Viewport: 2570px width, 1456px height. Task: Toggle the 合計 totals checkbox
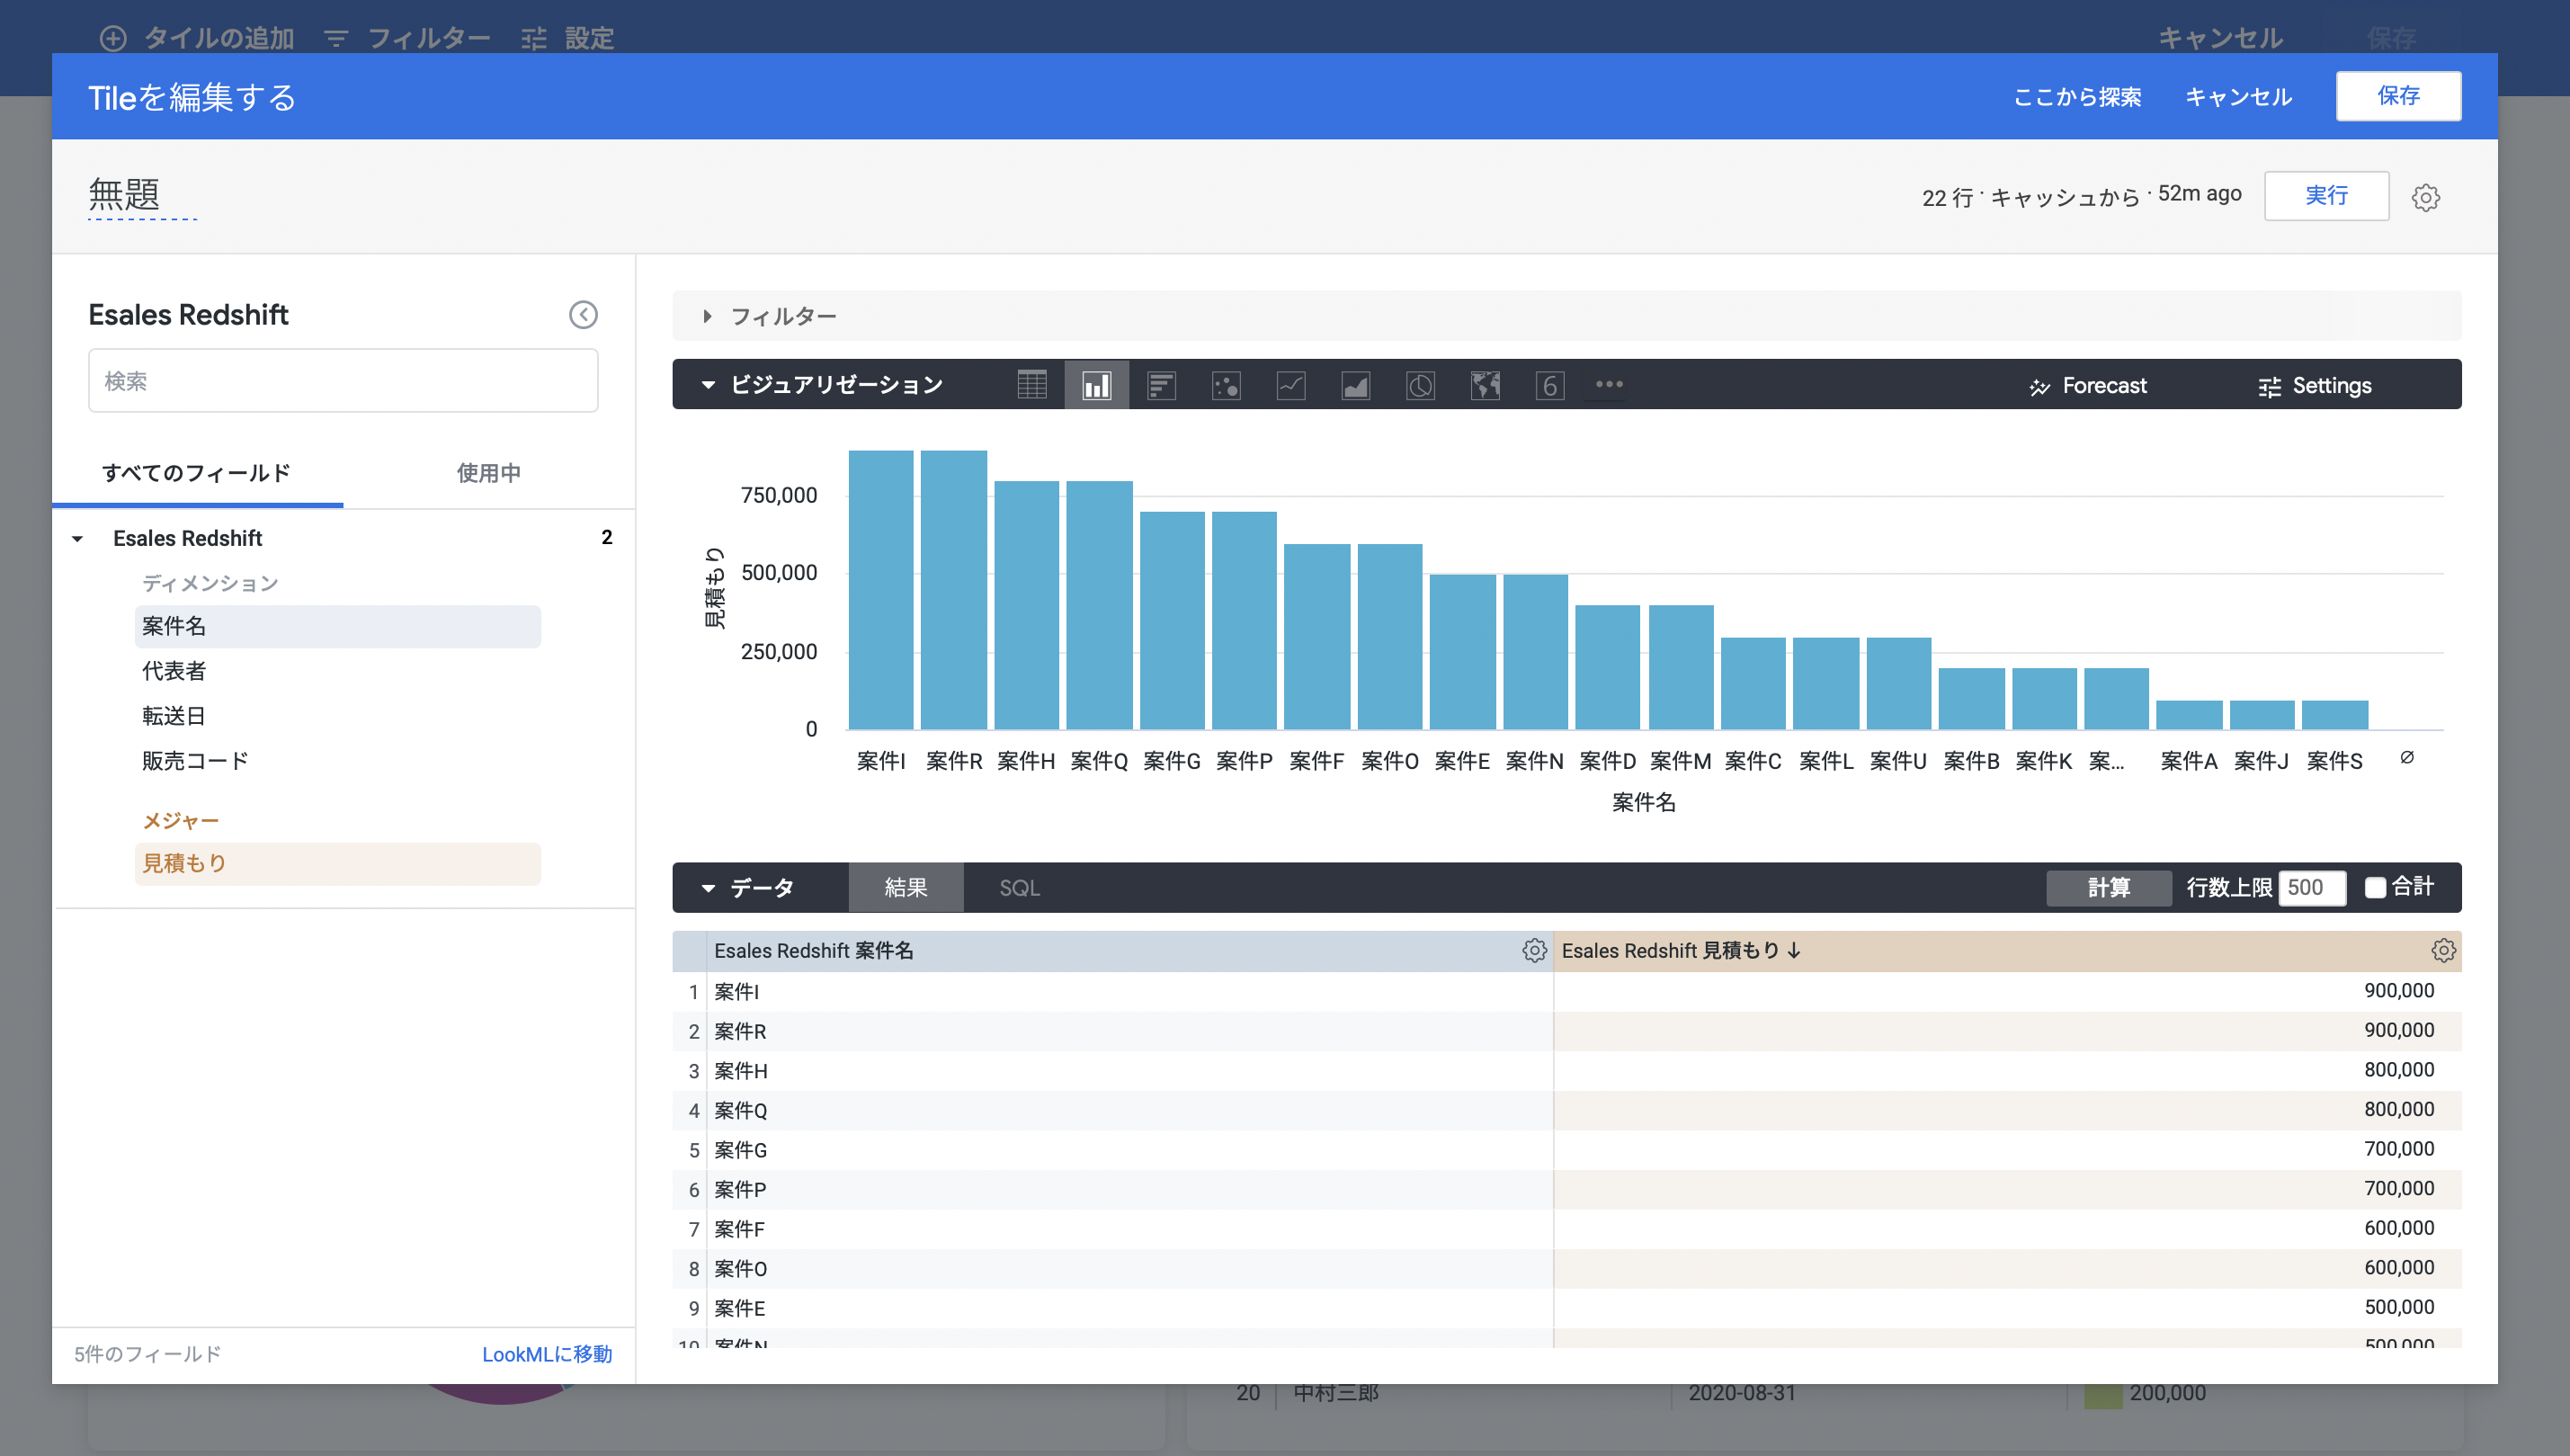[2375, 888]
